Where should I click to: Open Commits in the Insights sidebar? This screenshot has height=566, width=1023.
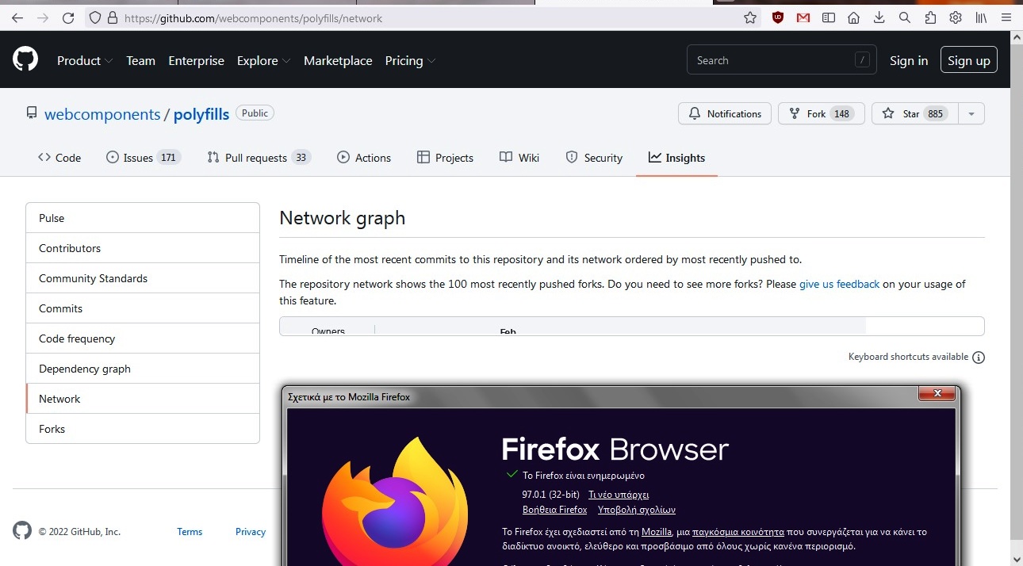point(143,308)
